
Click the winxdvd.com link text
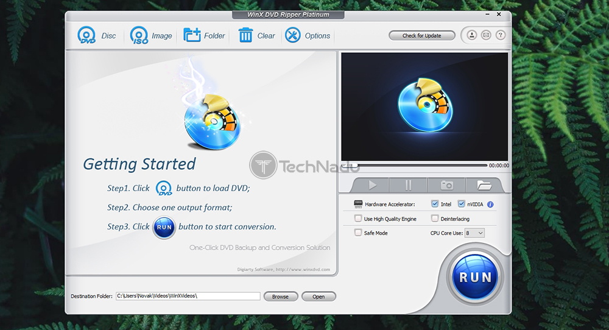click(303, 270)
